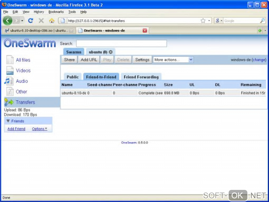Switch to the Public transfers tab
This screenshot has height=202, width=269.
pyautogui.click(x=73, y=77)
